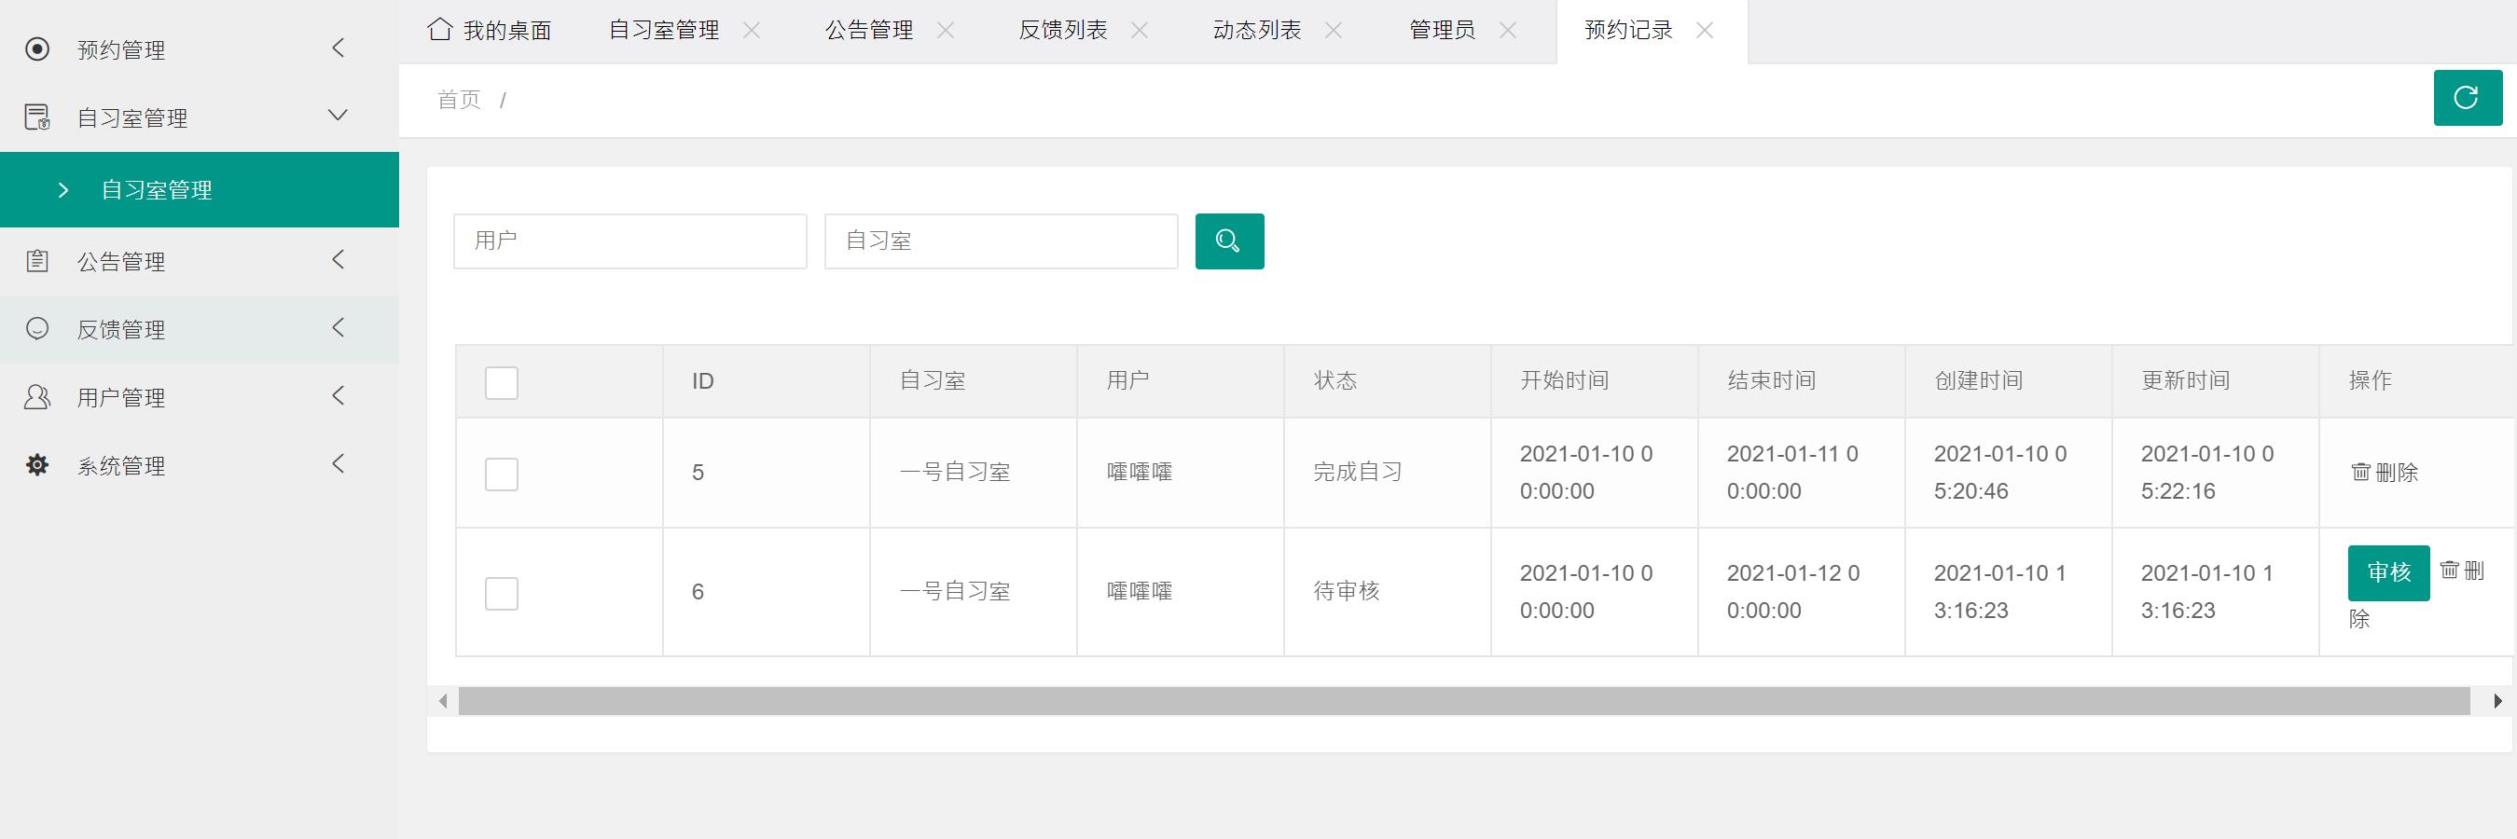Toggle the select-all checkbox in table header
2517x839 pixels.
pyautogui.click(x=501, y=382)
